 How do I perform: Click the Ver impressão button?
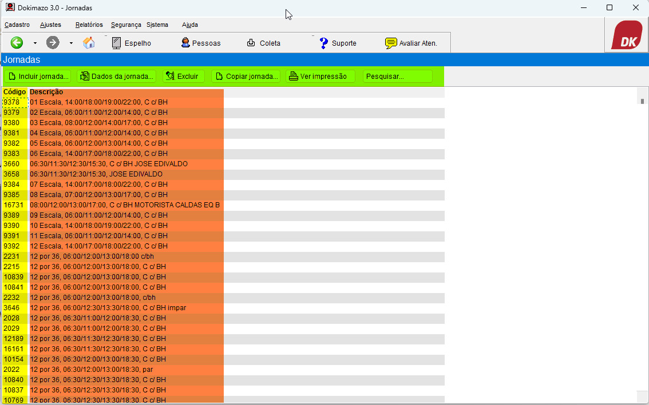(320, 76)
